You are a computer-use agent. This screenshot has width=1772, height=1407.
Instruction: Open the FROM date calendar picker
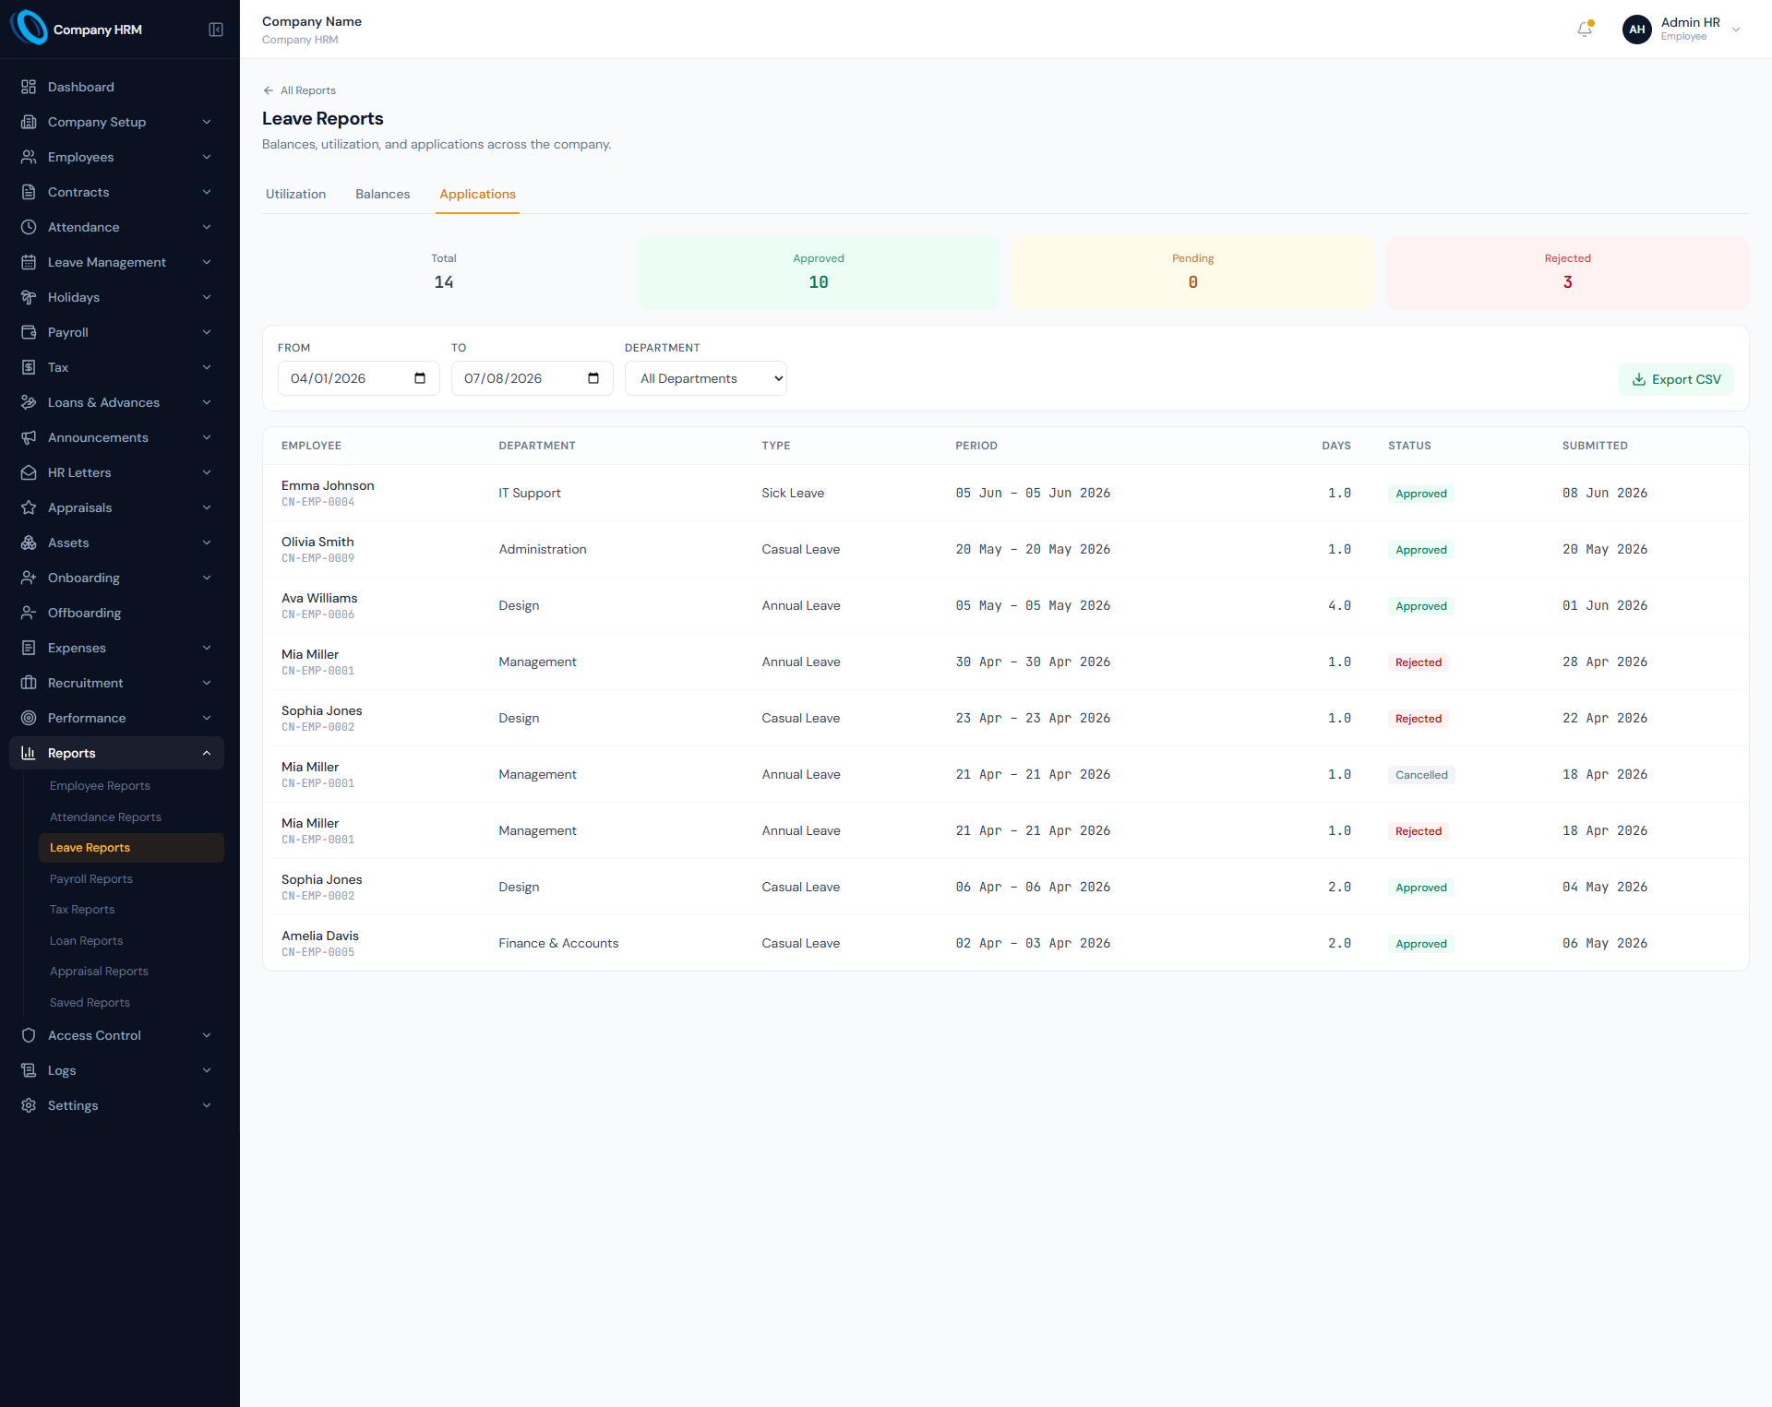point(420,378)
